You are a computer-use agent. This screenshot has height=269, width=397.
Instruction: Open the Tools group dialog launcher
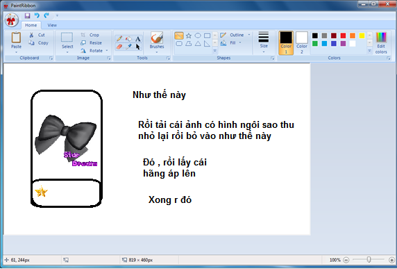click(168, 58)
